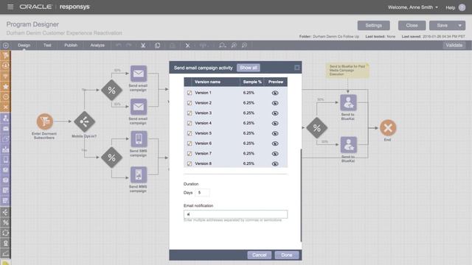Click the upper Send email campaign node
Viewport: 472px width, 265px height.
pyautogui.click(x=139, y=74)
